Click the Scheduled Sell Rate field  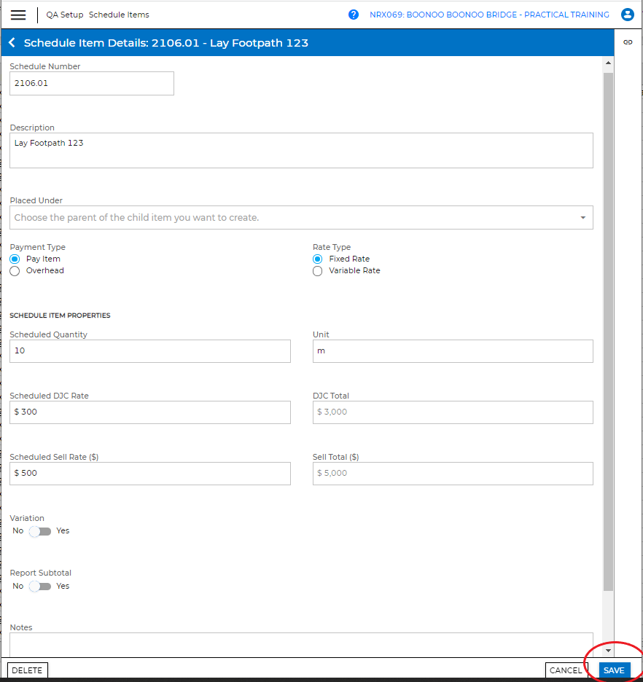click(x=150, y=474)
